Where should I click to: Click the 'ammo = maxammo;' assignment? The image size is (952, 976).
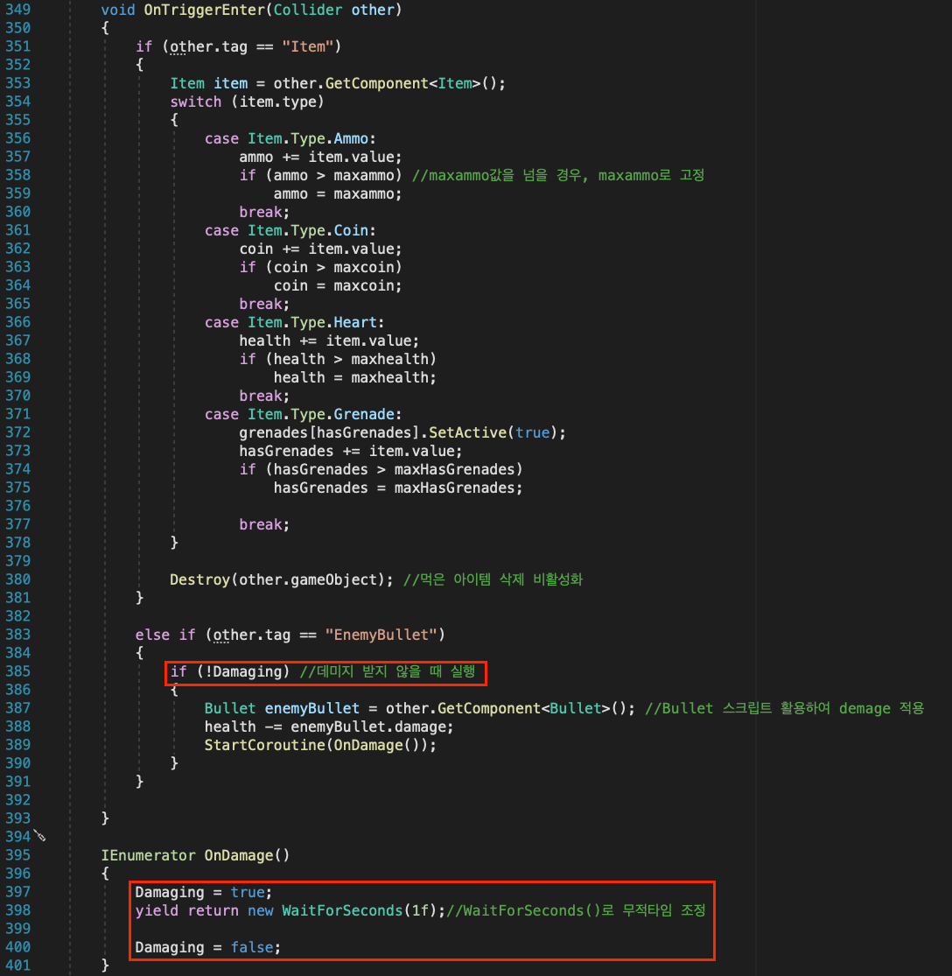click(338, 193)
